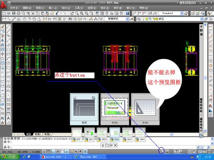This screenshot has width=214, height=160.
Task: Expand the undo history dropdown arrow
Action: [x=61, y=13]
